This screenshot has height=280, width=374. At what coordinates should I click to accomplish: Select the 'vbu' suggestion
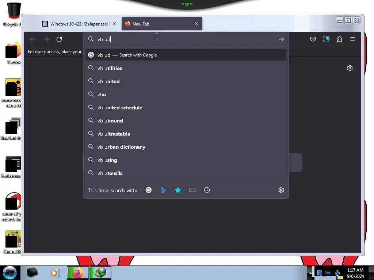[186, 94]
